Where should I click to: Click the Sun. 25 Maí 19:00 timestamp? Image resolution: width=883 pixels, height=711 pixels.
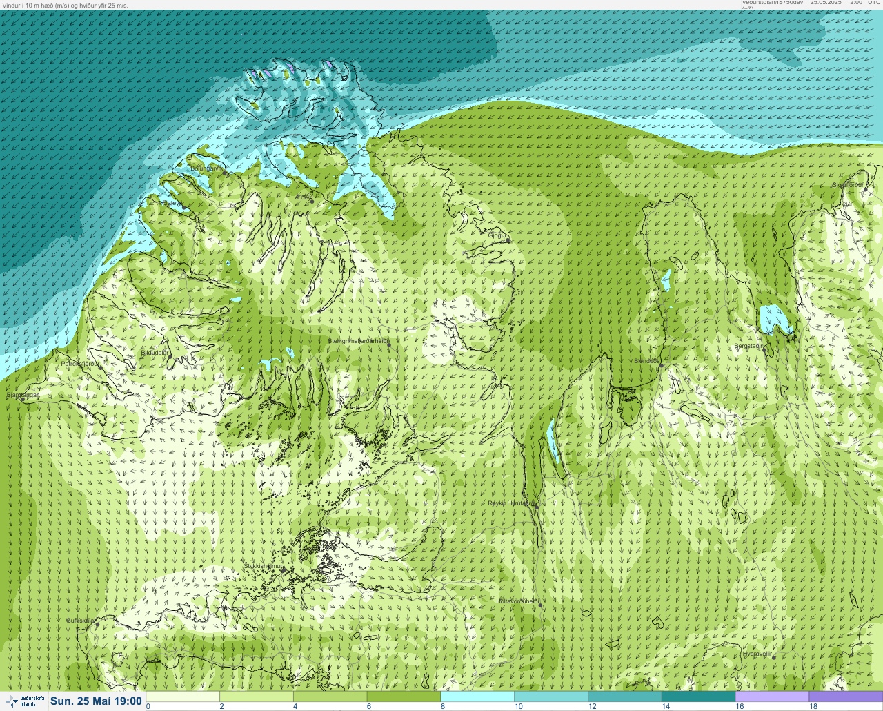tap(96, 701)
